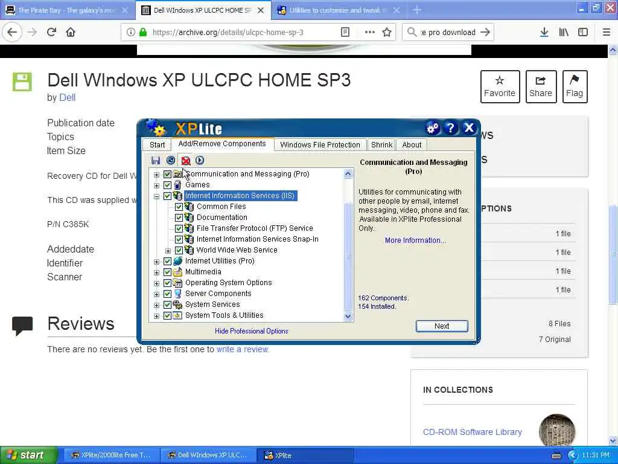The image size is (618, 464).
Task: Expand System Services node
Action: pos(156,305)
